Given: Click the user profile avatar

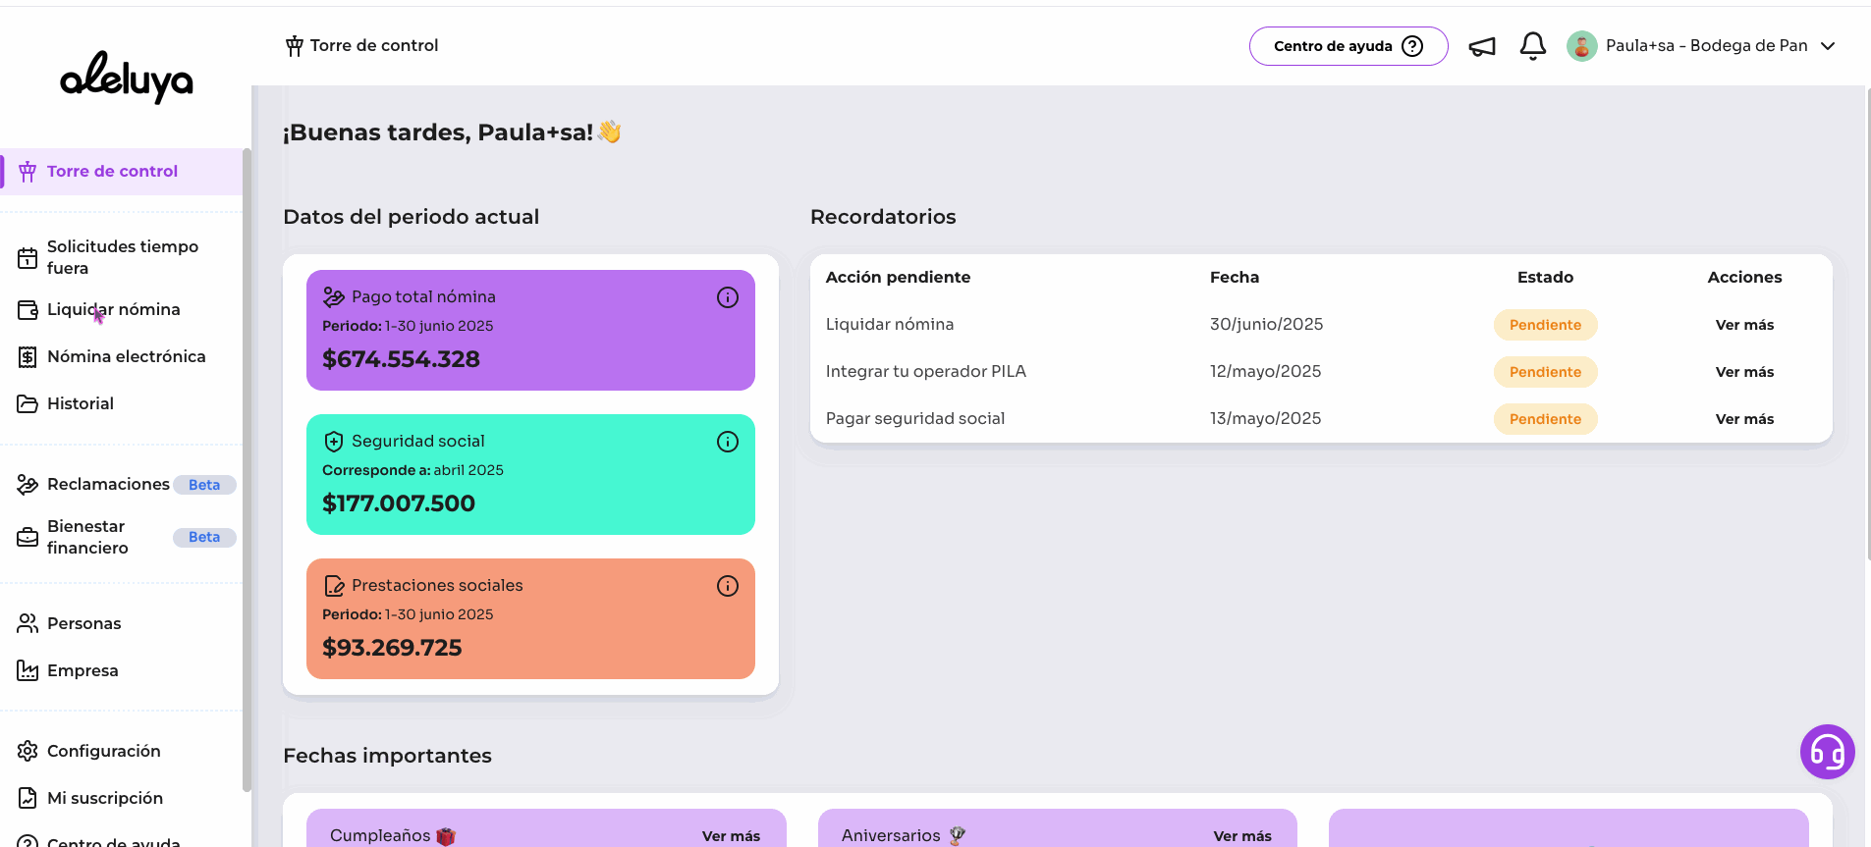Looking at the screenshot, I should pyautogui.click(x=1581, y=46).
